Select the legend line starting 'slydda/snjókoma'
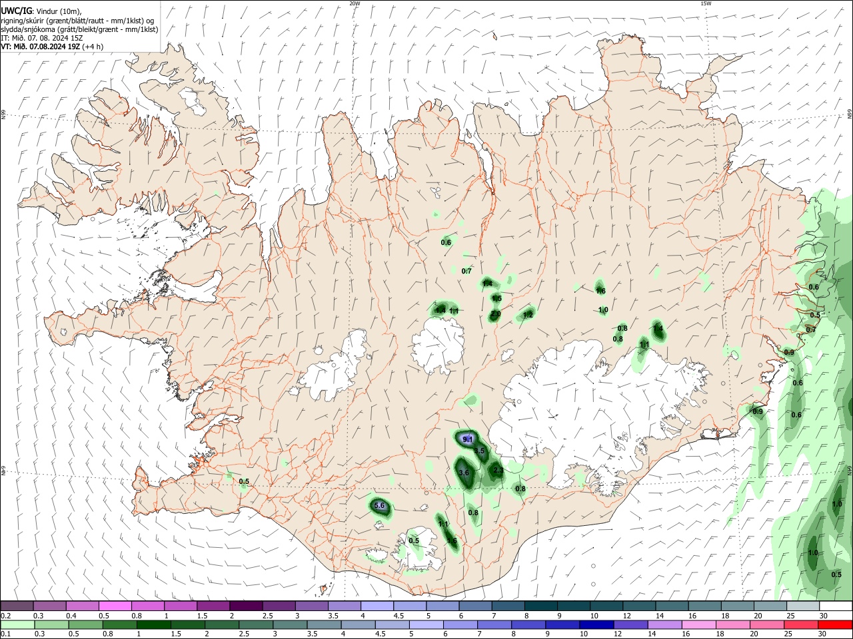853x639 pixels. (x=79, y=29)
